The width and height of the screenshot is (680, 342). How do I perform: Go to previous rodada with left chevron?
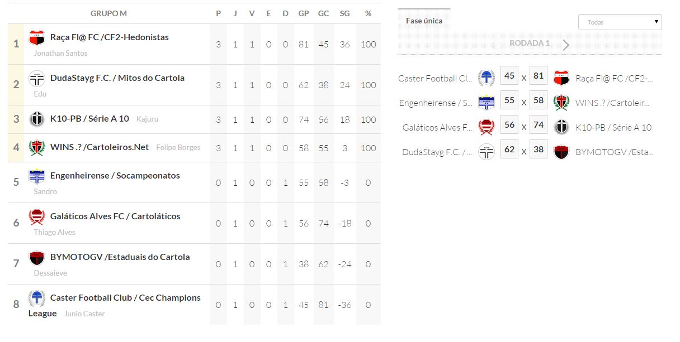[494, 45]
